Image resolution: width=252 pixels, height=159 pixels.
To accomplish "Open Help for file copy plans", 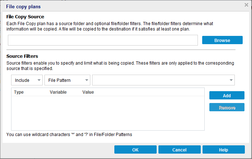I will coord(223,150).
